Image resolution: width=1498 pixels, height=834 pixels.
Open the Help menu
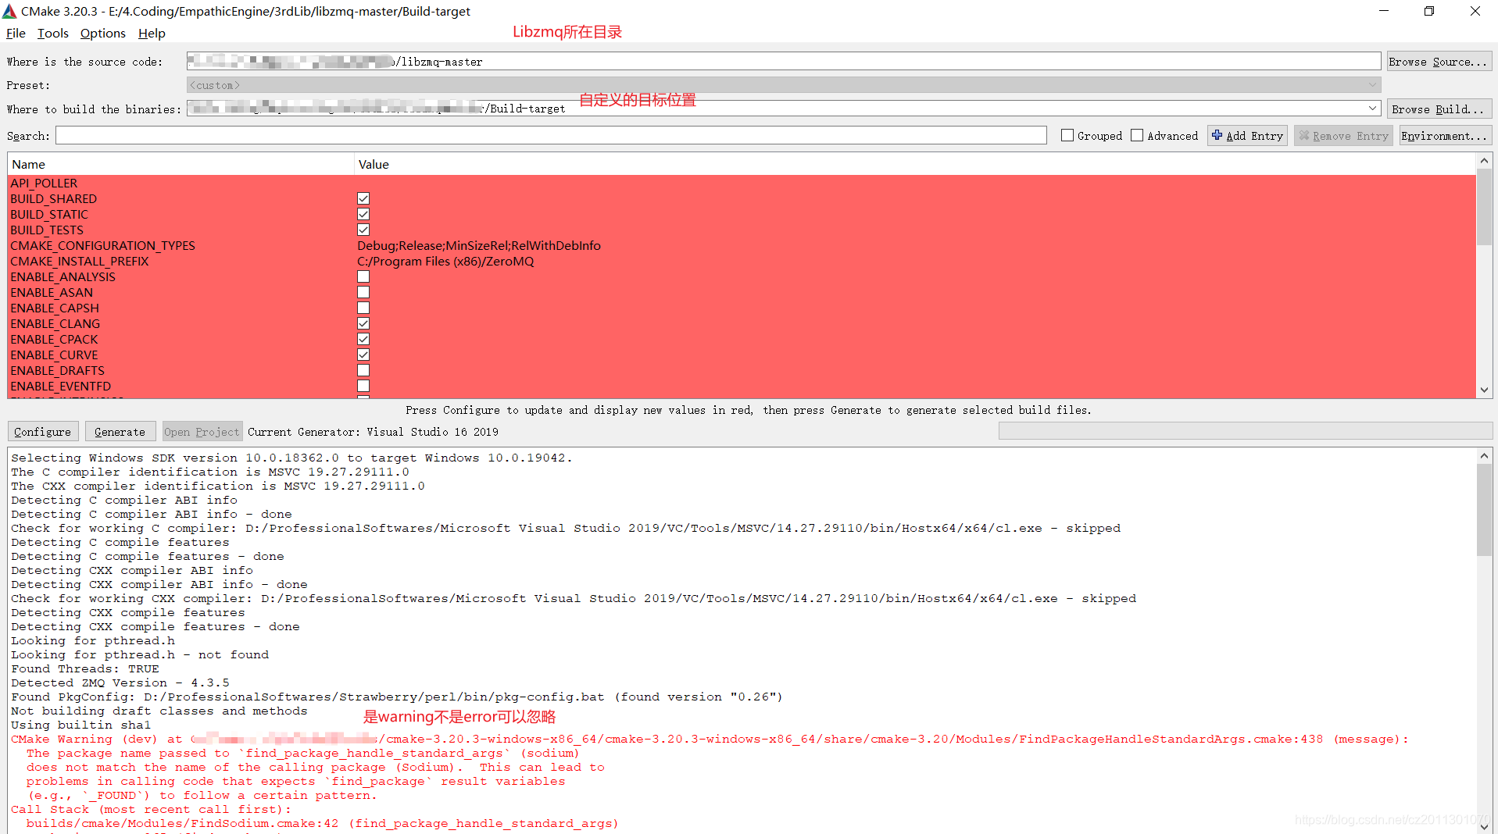point(152,33)
